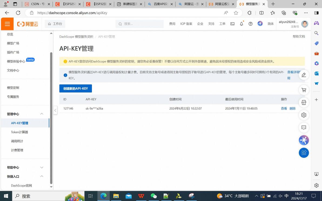This screenshot has height=201, width=322.
Task: Click the 工作台 button
Action: (x=55, y=24)
